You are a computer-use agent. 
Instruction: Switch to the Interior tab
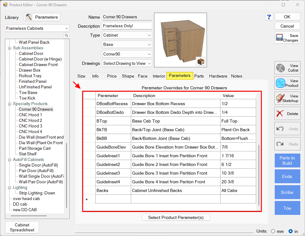click(159, 76)
